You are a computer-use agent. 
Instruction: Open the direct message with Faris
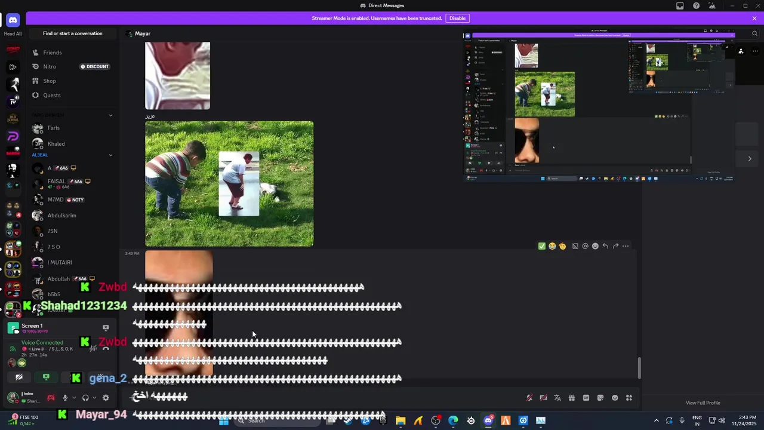pyautogui.click(x=73, y=128)
